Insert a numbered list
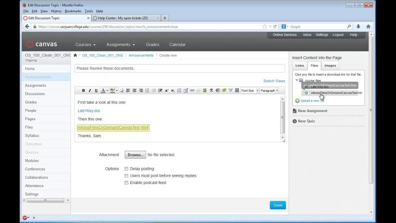 [179, 90]
